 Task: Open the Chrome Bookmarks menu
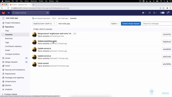tap(34, 1)
